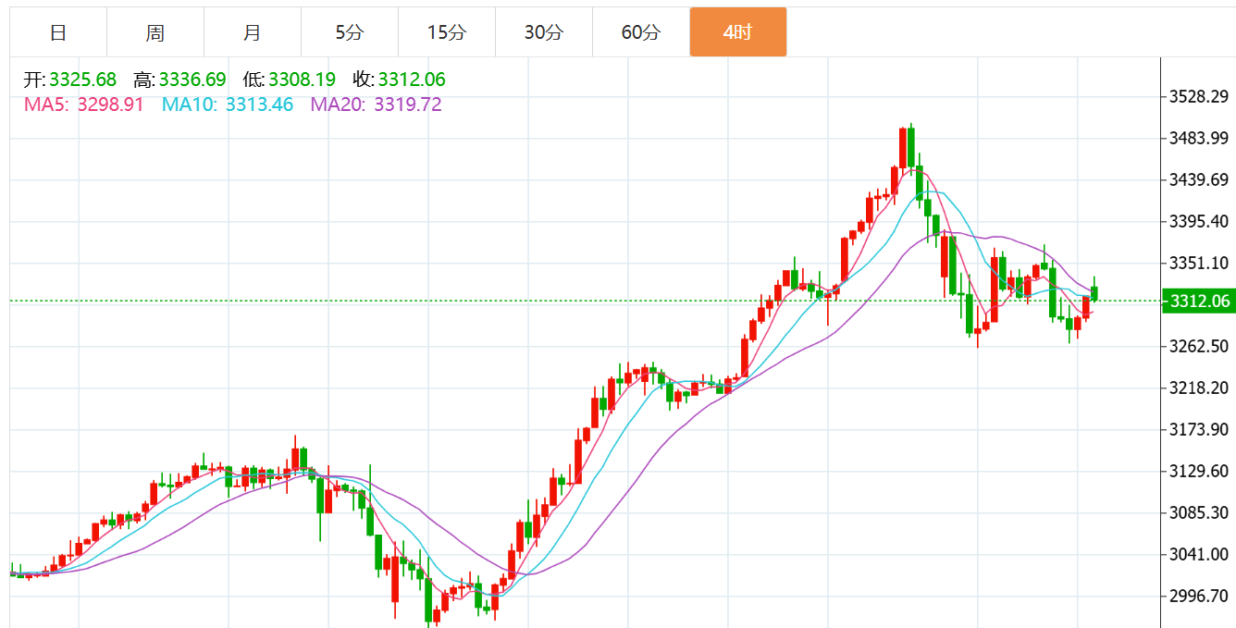1236x628 pixels.
Task: Choose the 30分 interval tab
Action: click(x=544, y=32)
